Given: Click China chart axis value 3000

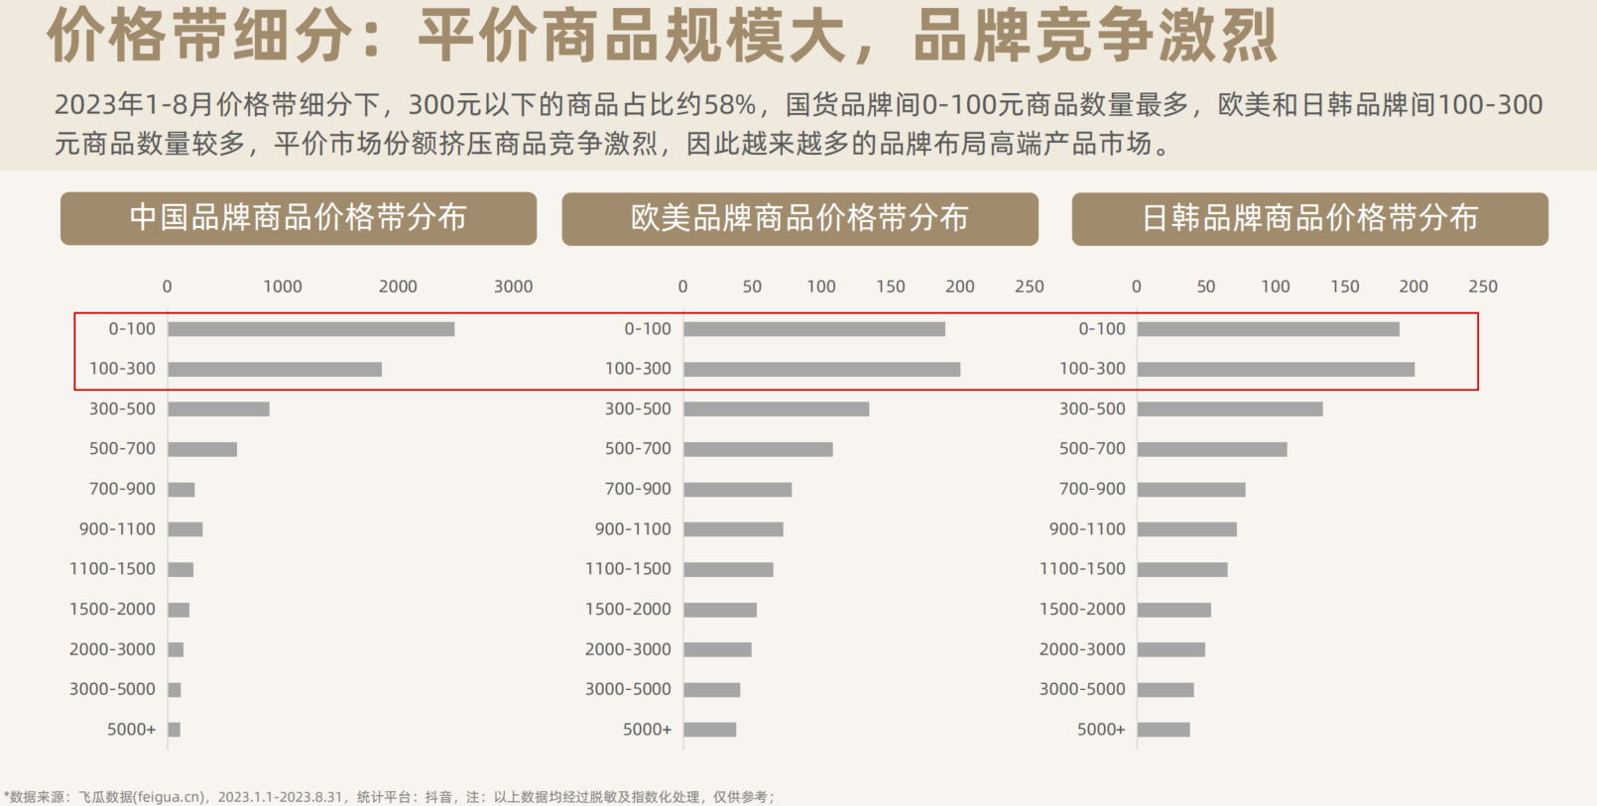Looking at the screenshot, I should click(514, 287).
